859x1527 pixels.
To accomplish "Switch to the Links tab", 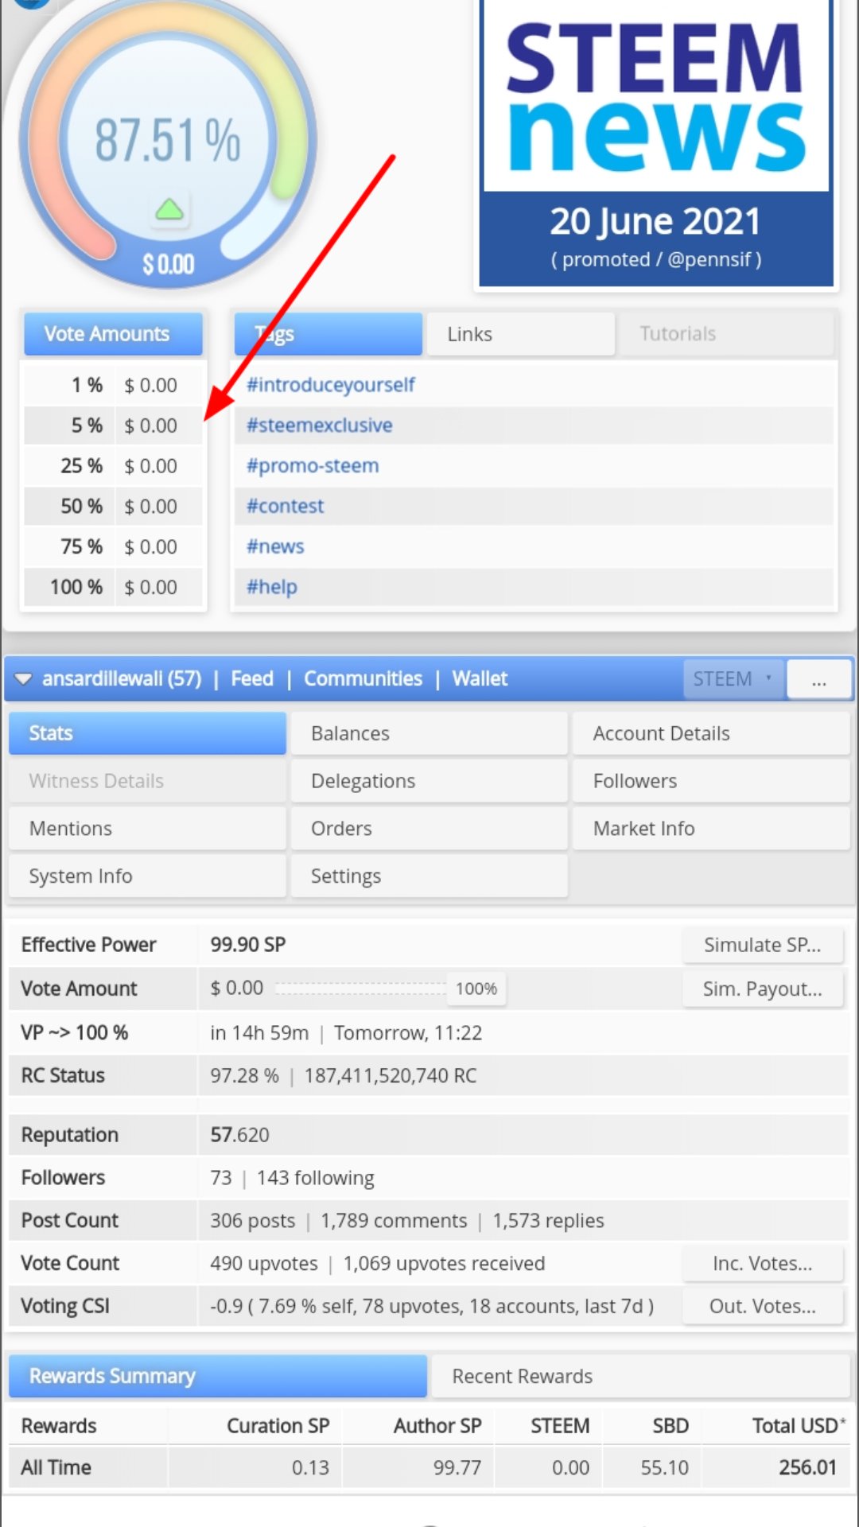I will pyautogui.click(x=520, y=334).
